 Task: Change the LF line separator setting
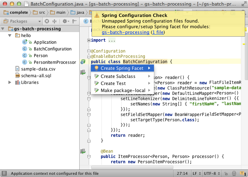click(x=196, y=174)
